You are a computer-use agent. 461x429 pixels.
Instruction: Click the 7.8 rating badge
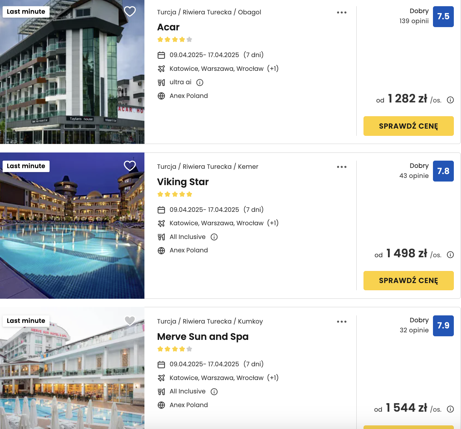[x=443, y=171]
